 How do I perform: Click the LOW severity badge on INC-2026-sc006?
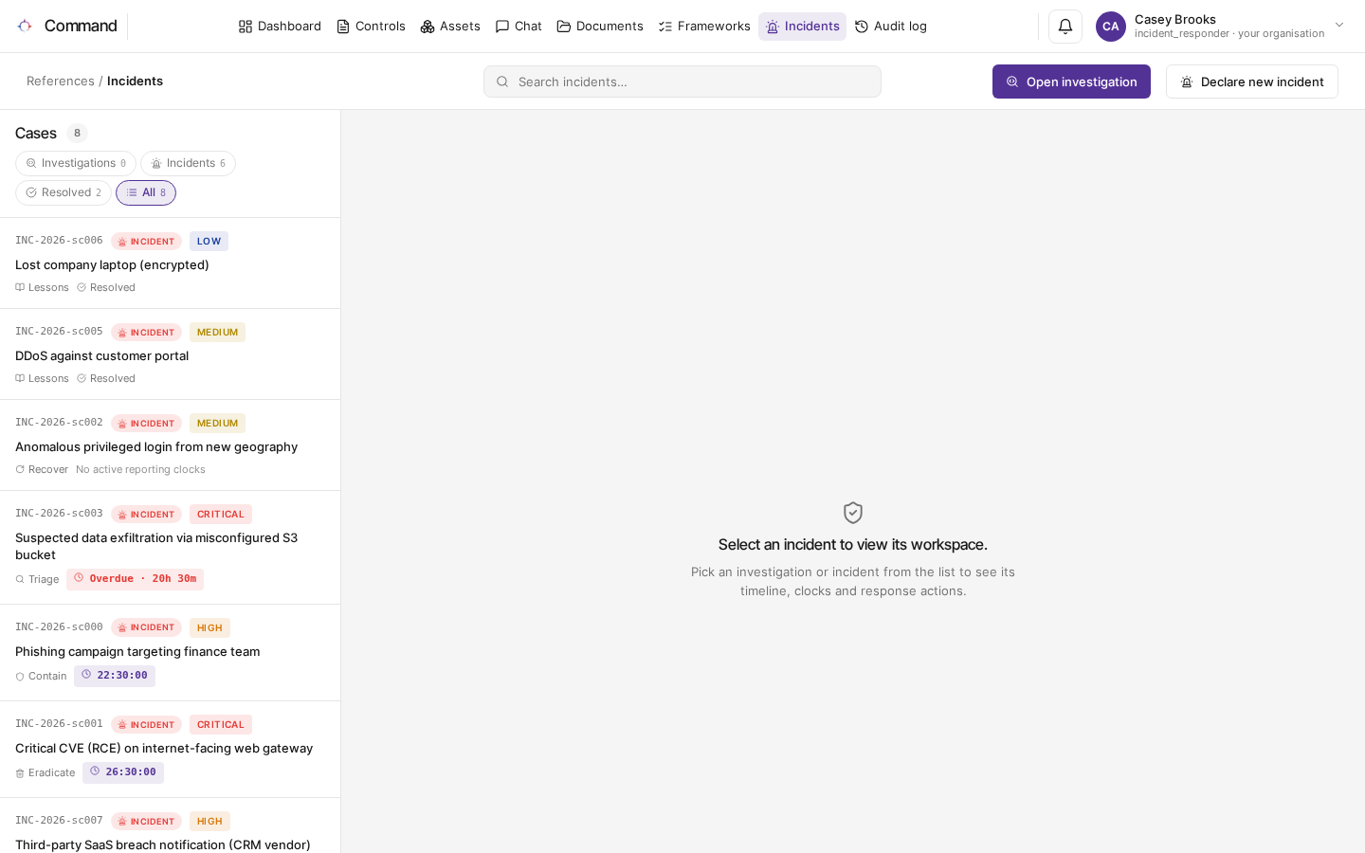(x=209, y=242)
